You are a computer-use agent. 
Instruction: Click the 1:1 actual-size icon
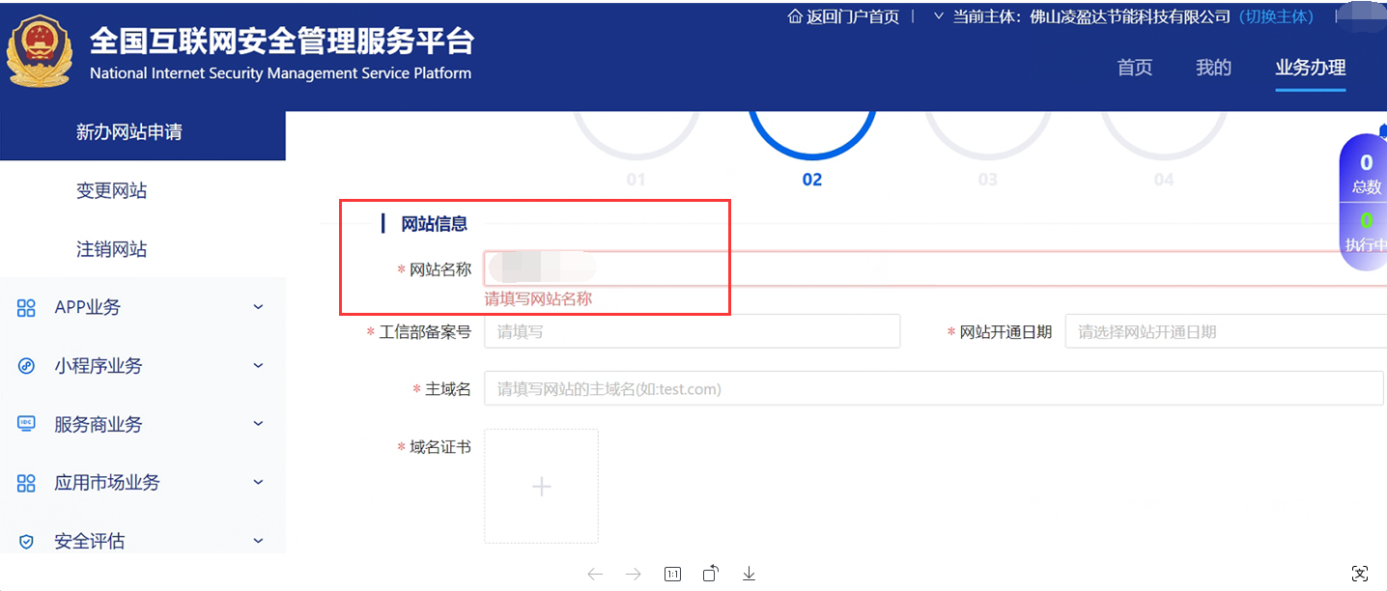coord(672,573)
